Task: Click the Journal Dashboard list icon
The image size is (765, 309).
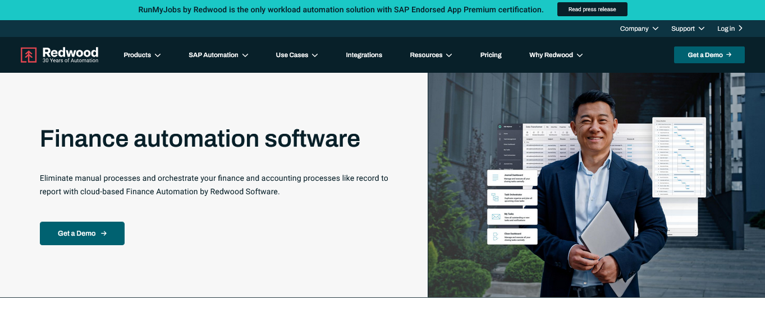Action: point(496,178)
